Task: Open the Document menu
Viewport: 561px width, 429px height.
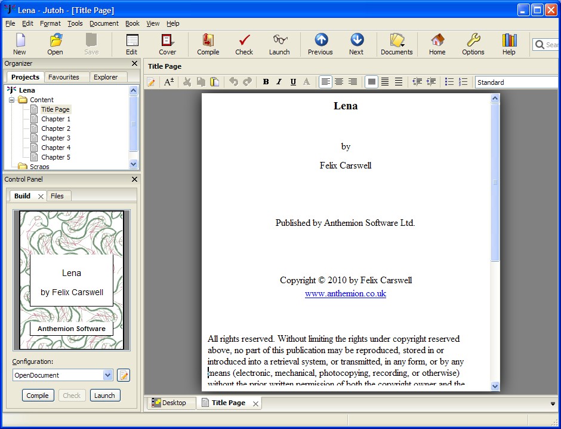Action: [x=104, y=23]
